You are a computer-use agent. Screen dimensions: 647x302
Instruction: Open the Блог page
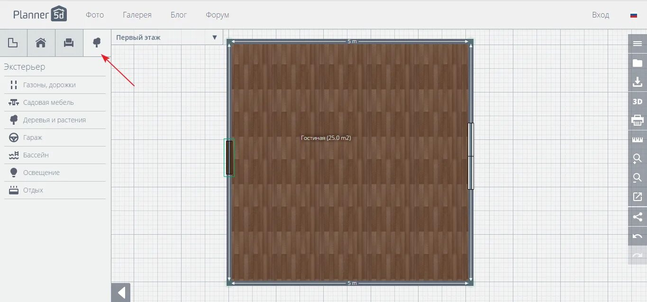[179, 15]
